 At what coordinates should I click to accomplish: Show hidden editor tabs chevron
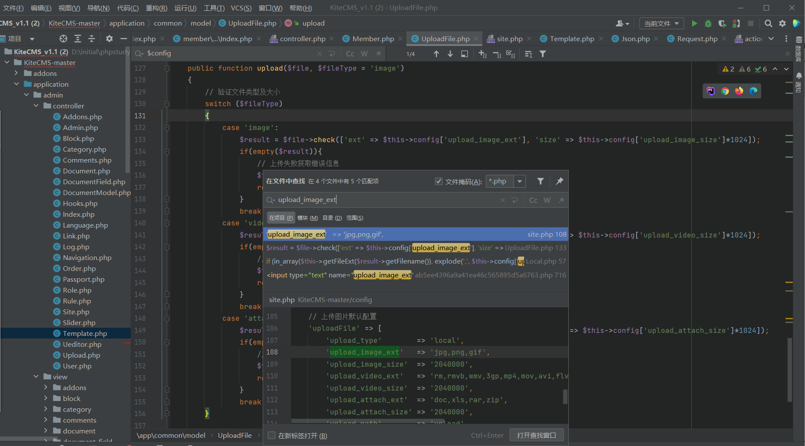pyautogui.click(x=771, y=39)
